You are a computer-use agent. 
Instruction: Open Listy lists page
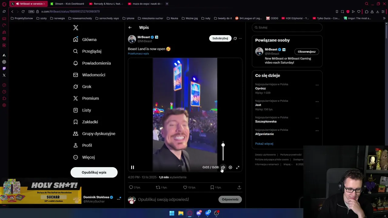tap(82, 110)
